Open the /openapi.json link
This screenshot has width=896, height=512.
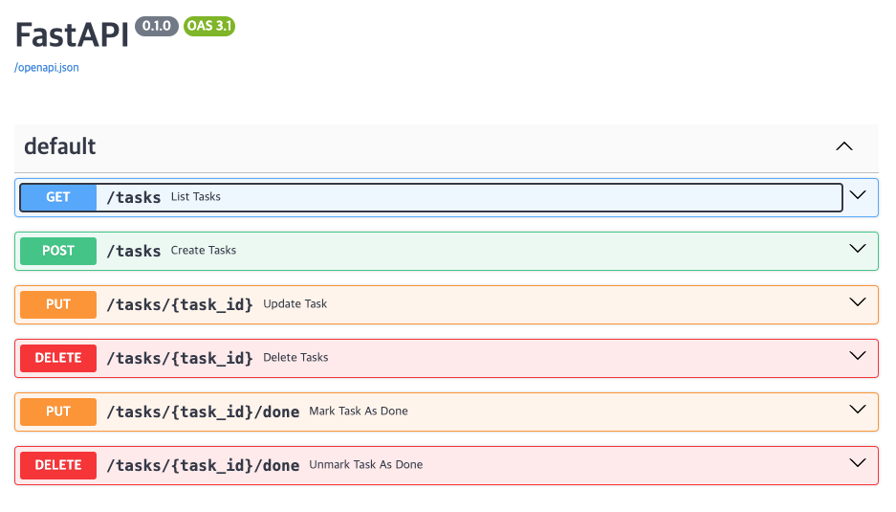click(47, 68)
